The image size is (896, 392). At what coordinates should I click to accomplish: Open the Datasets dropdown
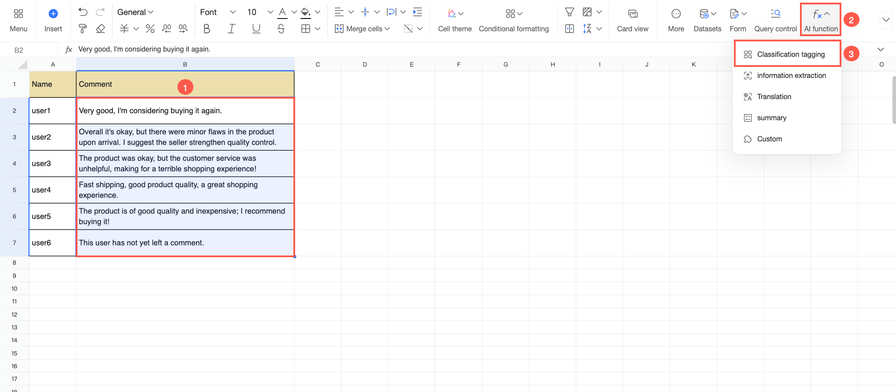pyautogui.click(x=707, y=20)
